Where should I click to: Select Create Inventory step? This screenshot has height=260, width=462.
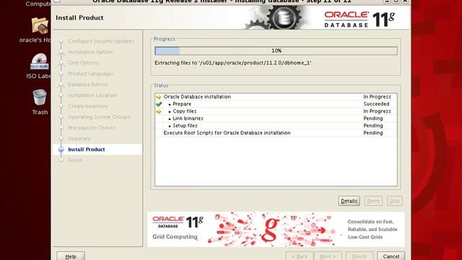88,106
